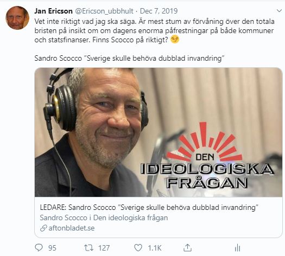The width and height of the screenshot is (285, 256).
Task: View the 1.1K likes count
Action: [155, 248]
